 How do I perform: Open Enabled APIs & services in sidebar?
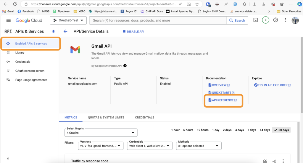tap(31, 44)
